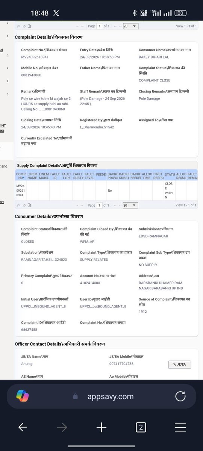Click search icon in pager above Complaint Details
Viewport: 203px width, 451px height.
18,26
